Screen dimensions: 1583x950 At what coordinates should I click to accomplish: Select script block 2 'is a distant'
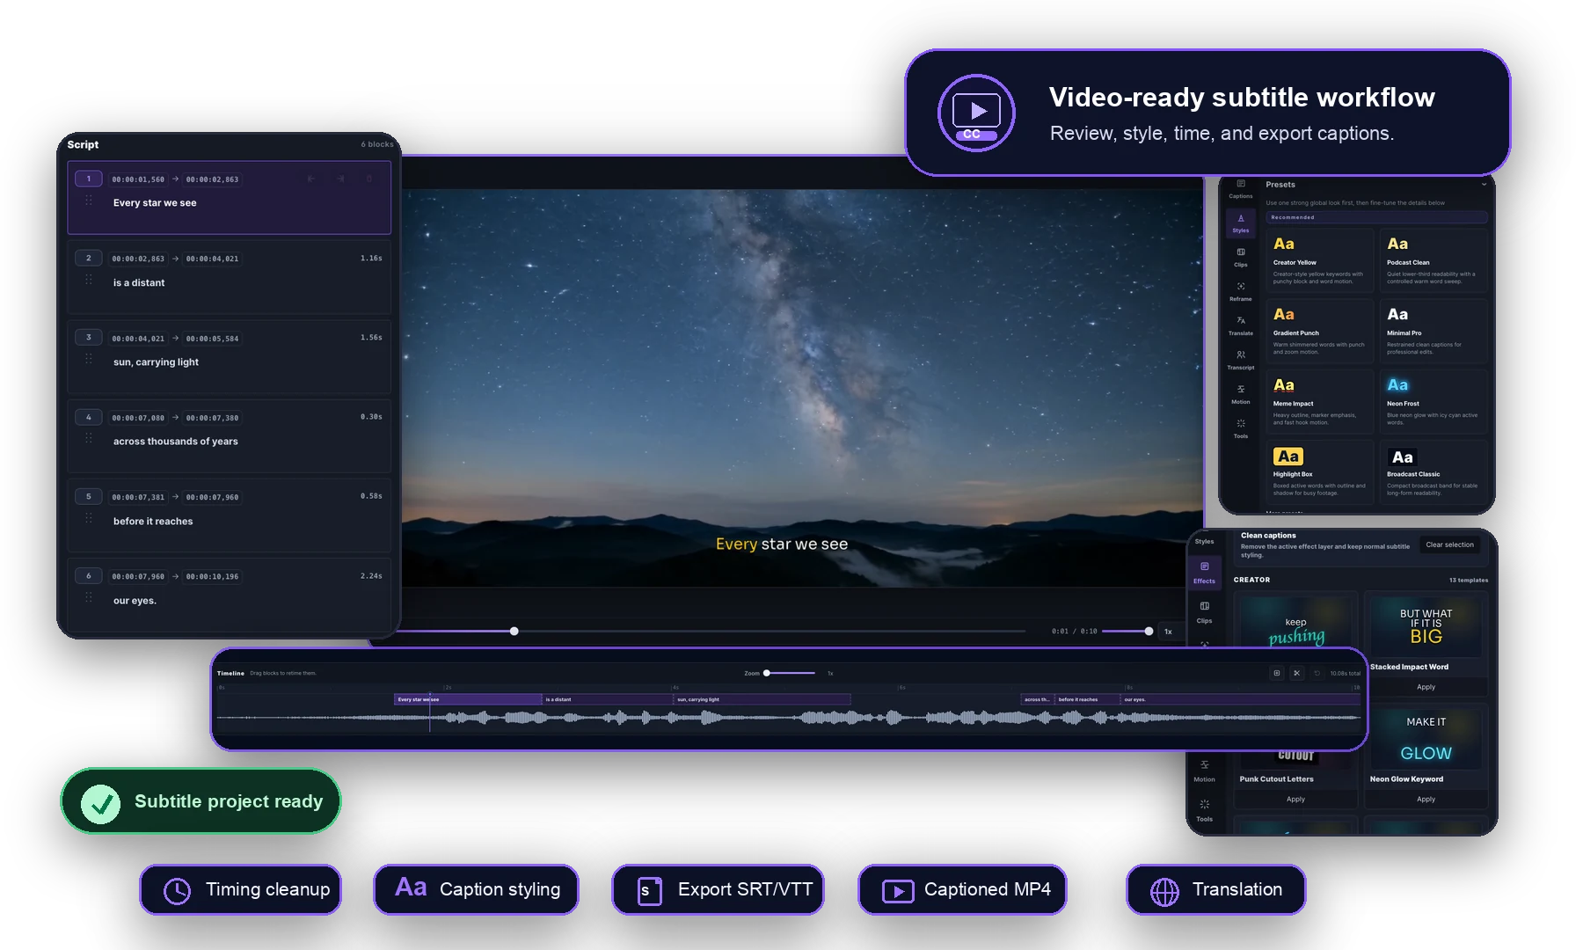(x=229, y=277)
